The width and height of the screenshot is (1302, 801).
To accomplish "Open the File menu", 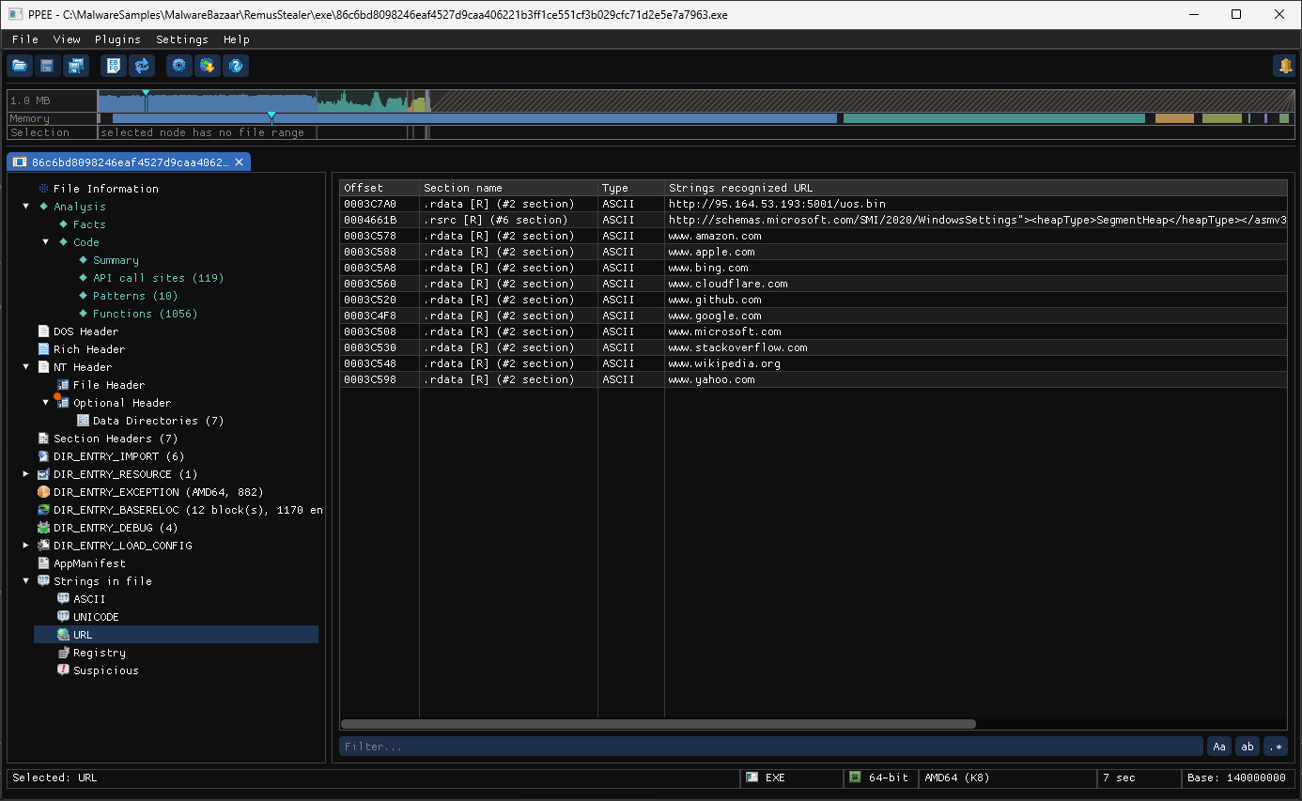I will tap(25, 39).
